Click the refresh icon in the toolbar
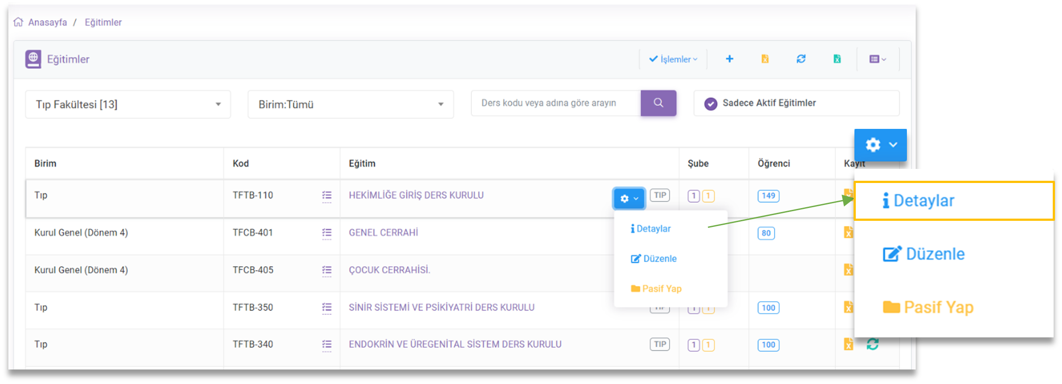 point(801,59)
